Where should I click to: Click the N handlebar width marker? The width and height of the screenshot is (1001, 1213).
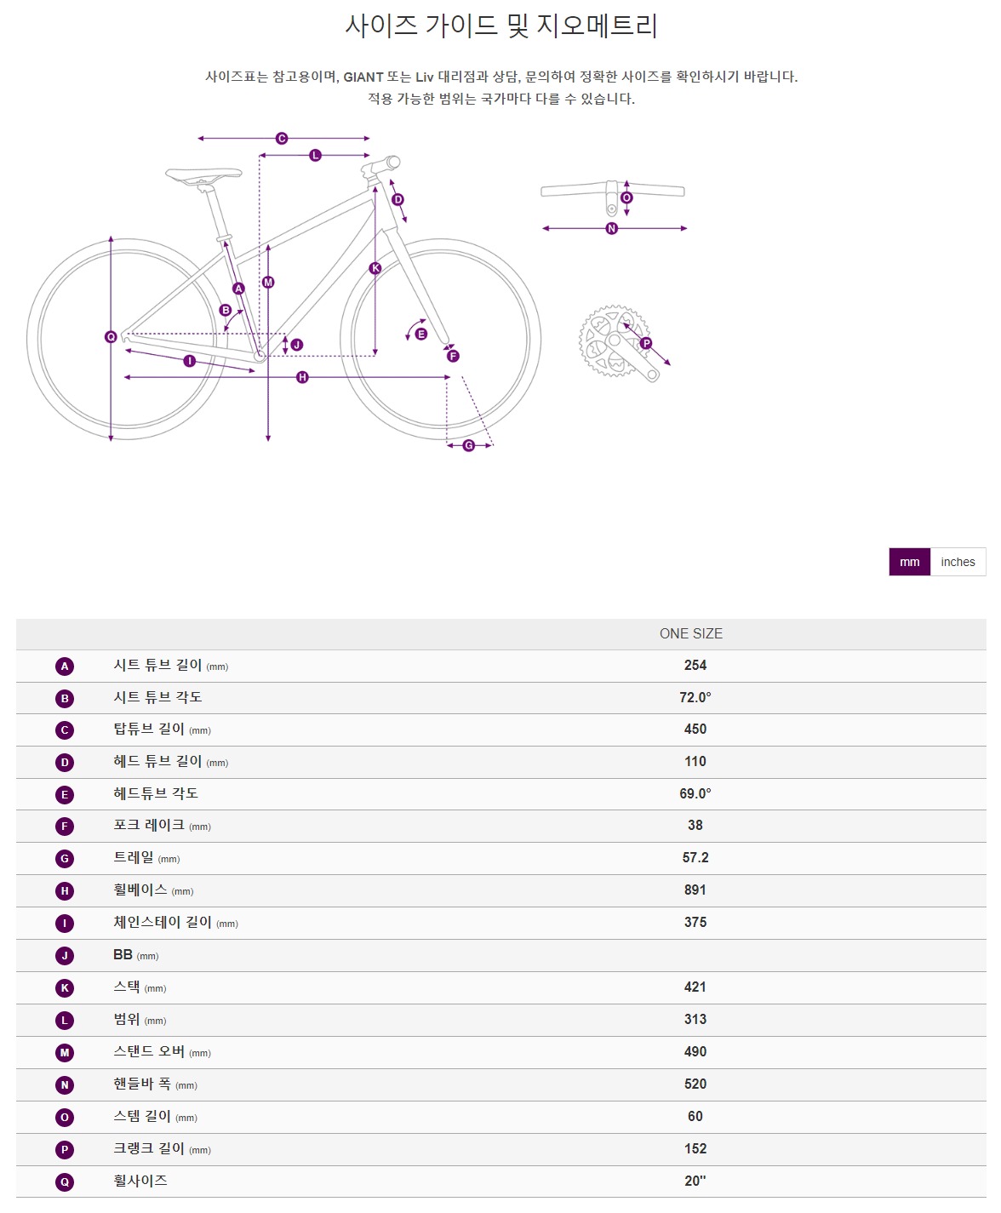[611, 228]
